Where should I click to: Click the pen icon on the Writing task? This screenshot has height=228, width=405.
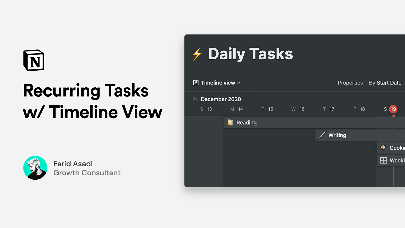[322, 135]
